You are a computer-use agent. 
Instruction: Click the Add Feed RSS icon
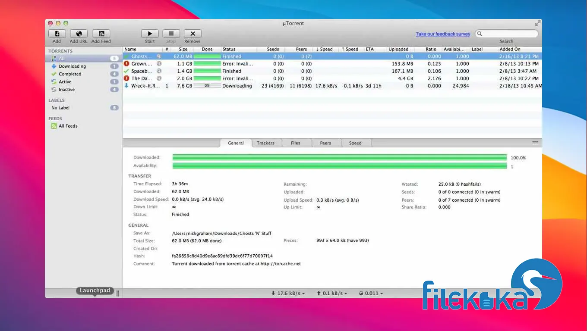tap(101, 34)
